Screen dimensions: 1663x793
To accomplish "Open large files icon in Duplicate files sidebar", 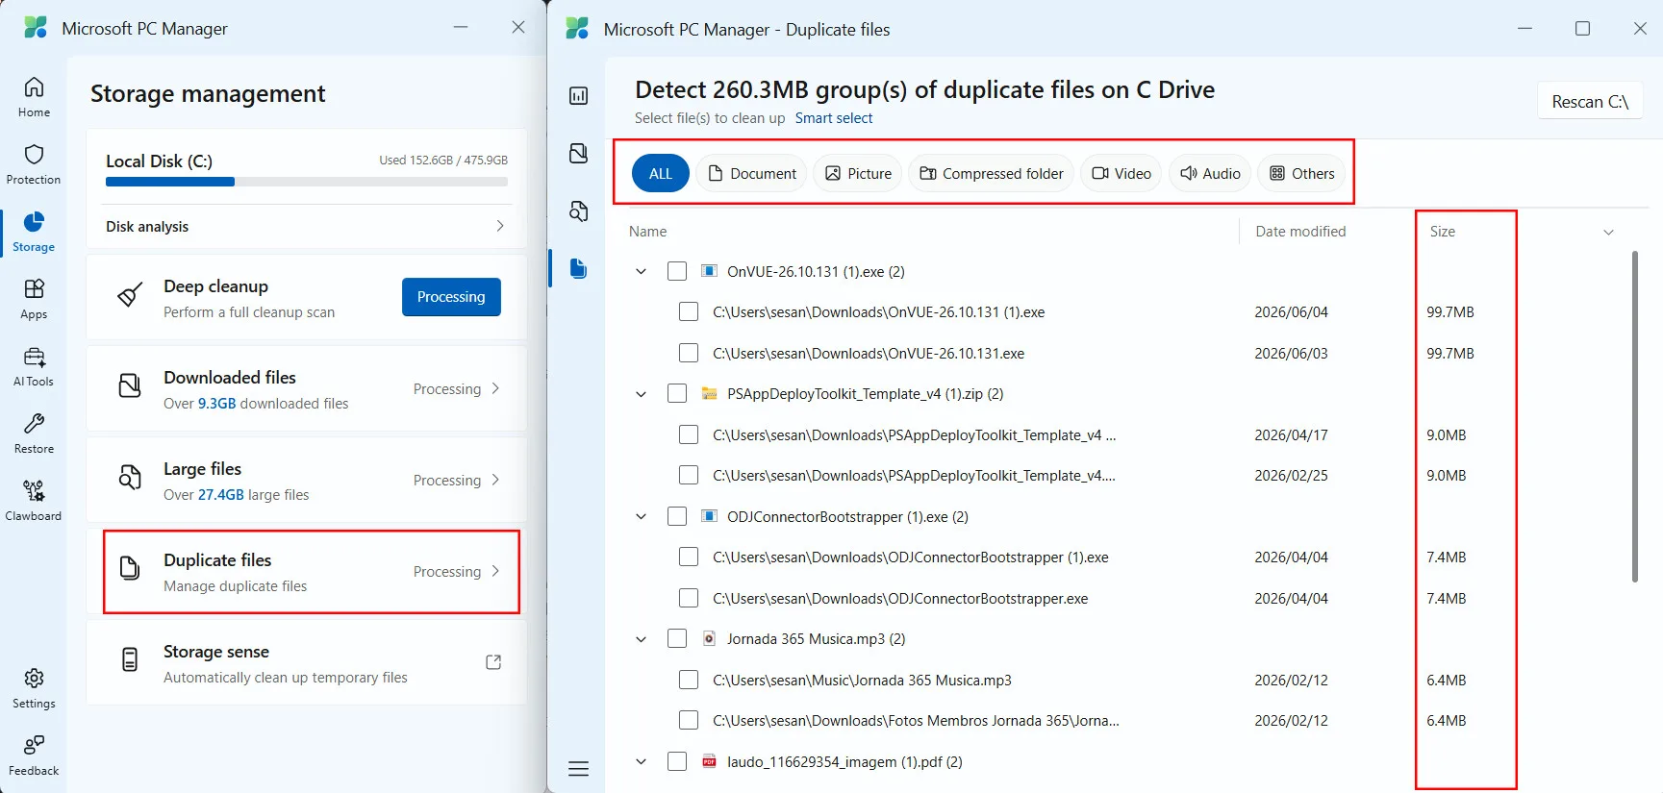I will 578,211.
